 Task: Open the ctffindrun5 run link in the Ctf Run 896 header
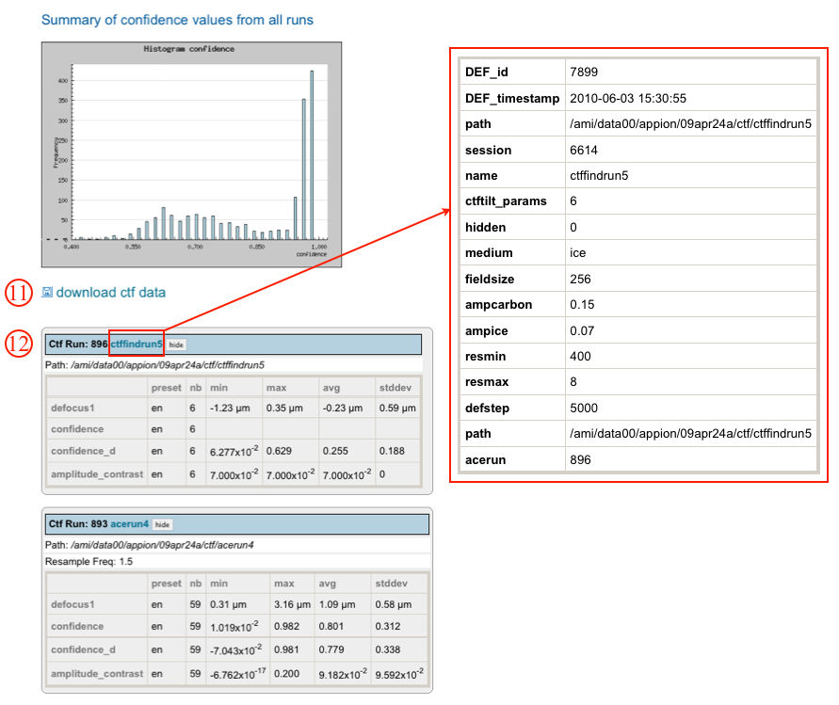point(136,344)
